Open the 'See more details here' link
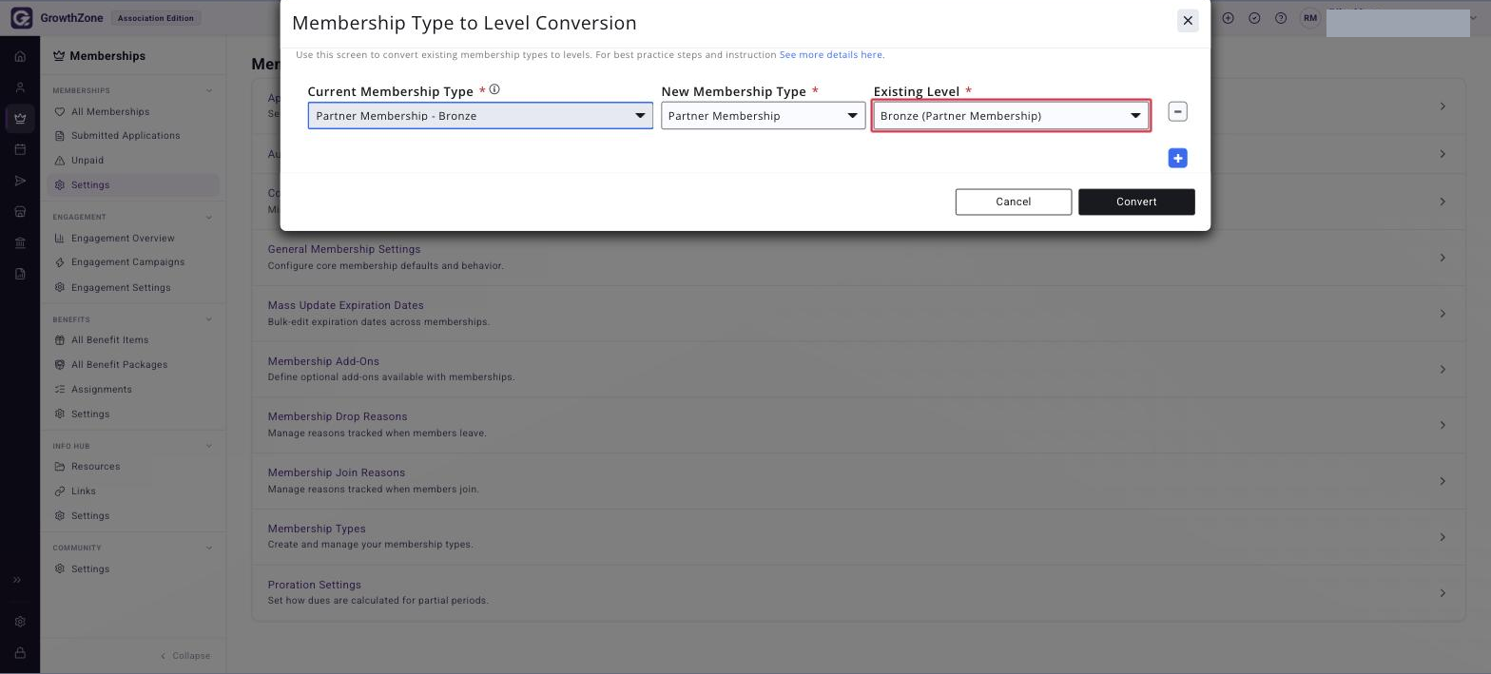 tap(831, 55)
